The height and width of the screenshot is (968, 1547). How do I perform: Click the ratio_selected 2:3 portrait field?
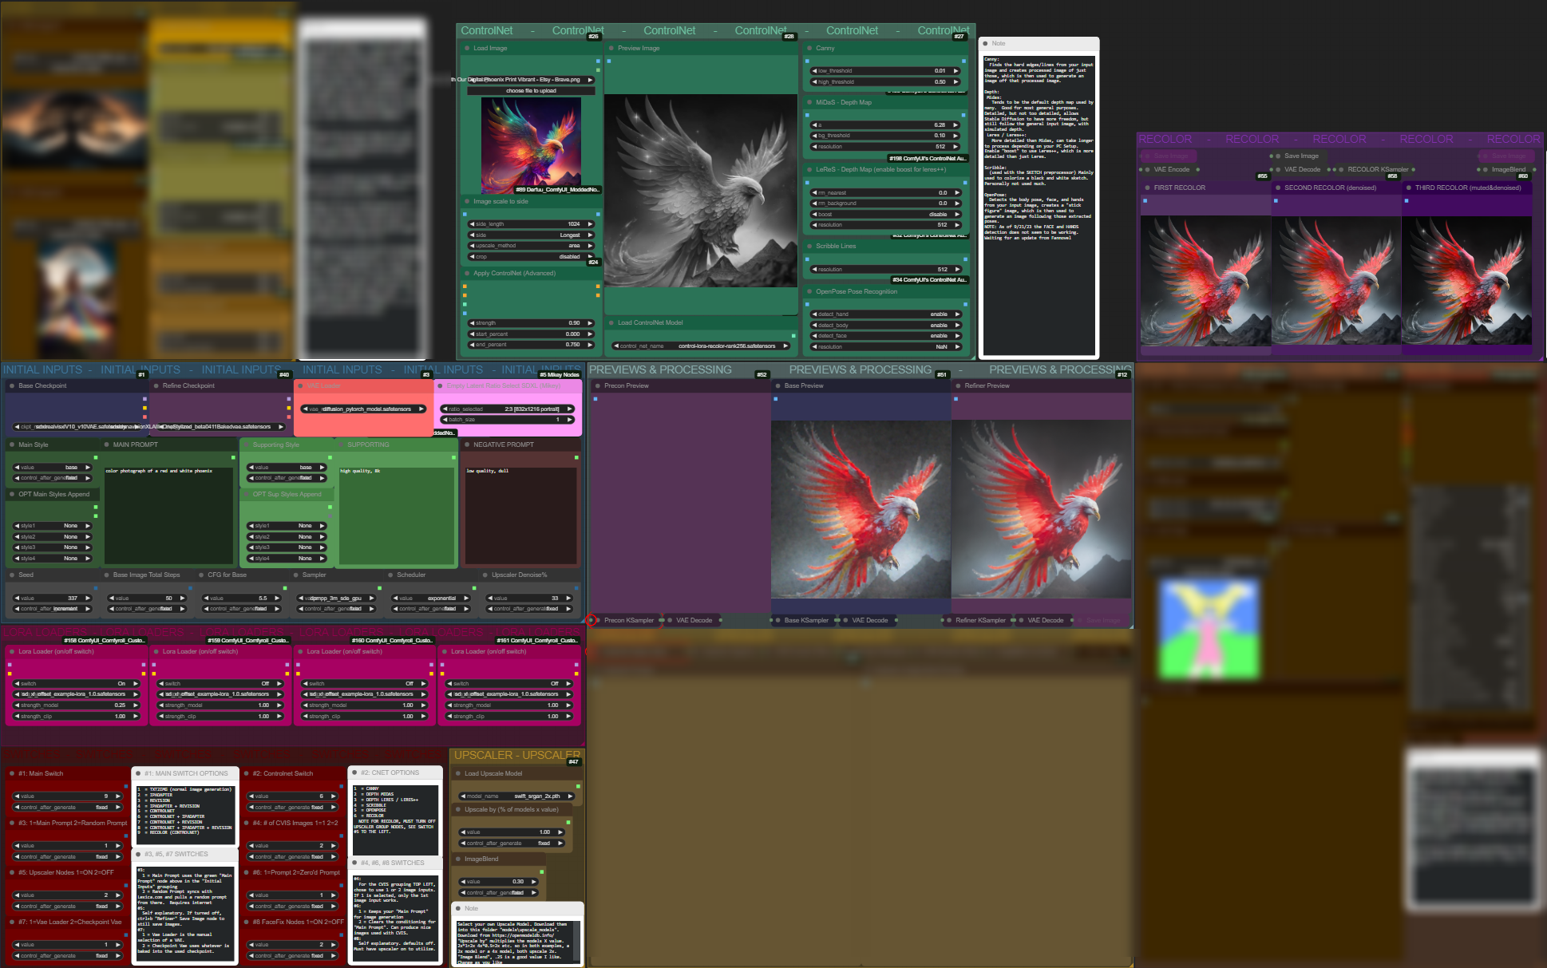click(507, 409)
